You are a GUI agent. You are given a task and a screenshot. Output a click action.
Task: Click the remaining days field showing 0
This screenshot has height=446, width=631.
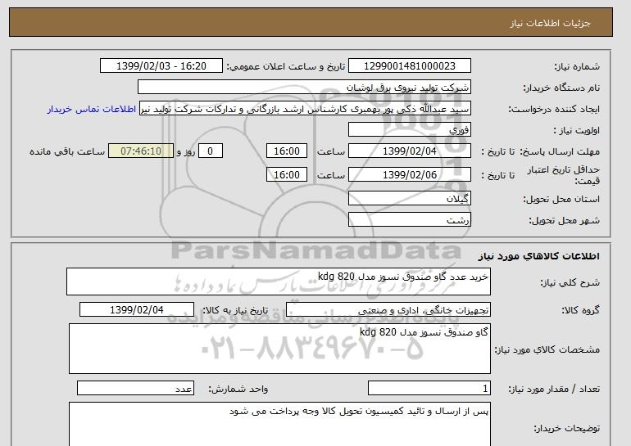[210, 151]
